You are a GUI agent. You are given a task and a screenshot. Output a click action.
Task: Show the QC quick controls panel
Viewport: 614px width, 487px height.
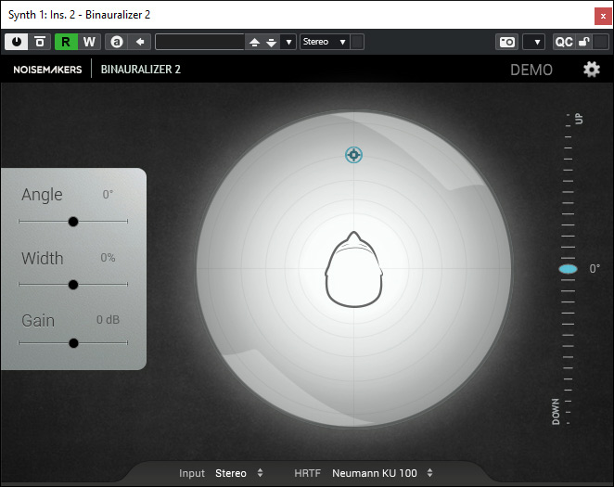click(x=563, y=42)
